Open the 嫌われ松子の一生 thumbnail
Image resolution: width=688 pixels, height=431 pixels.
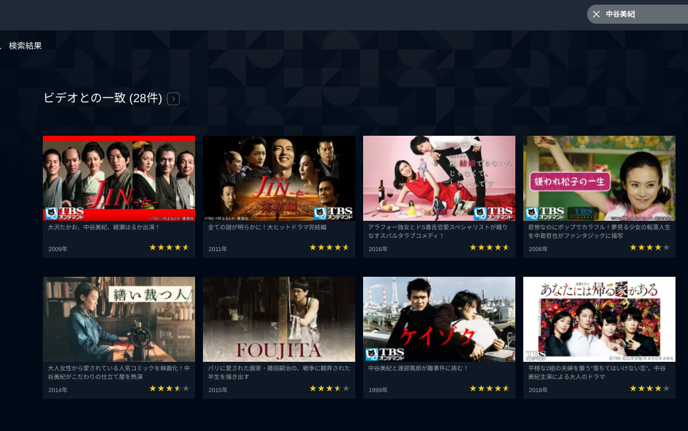(600, 178)
